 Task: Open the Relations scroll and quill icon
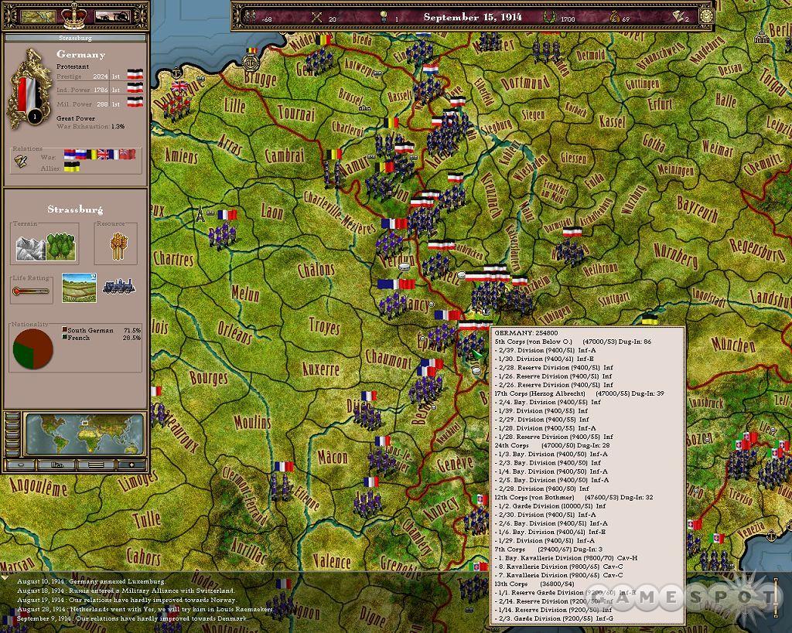pos(20,161)
